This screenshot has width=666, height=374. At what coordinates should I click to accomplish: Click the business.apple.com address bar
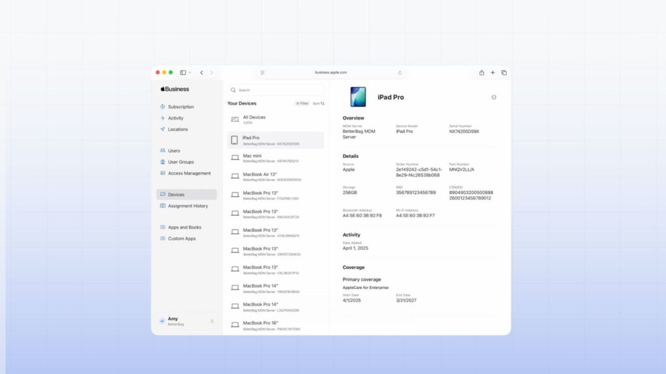point(331,73)
